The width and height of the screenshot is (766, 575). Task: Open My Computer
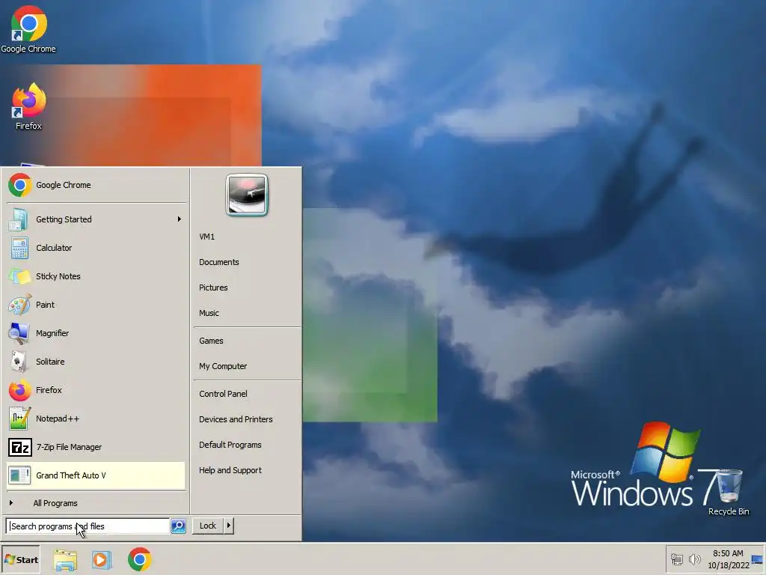[x=223, y=366]
